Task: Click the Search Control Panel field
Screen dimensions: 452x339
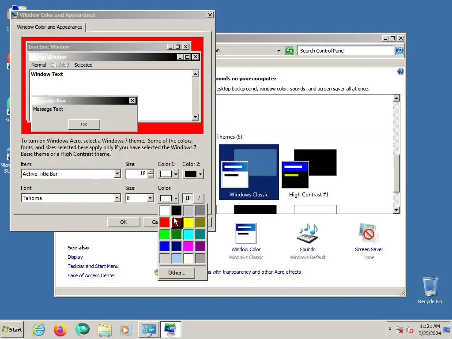Action: (x=346, y=51)
